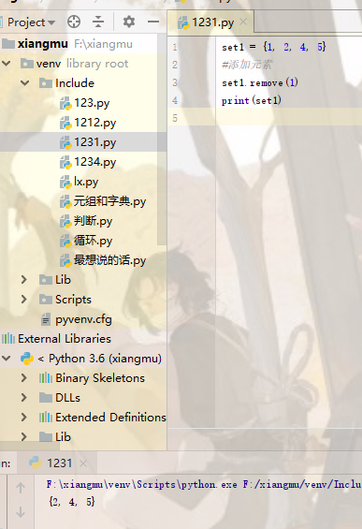Select 元组和字典.py file
Screen dimensions: 362x529
click(x=109, y=201)
